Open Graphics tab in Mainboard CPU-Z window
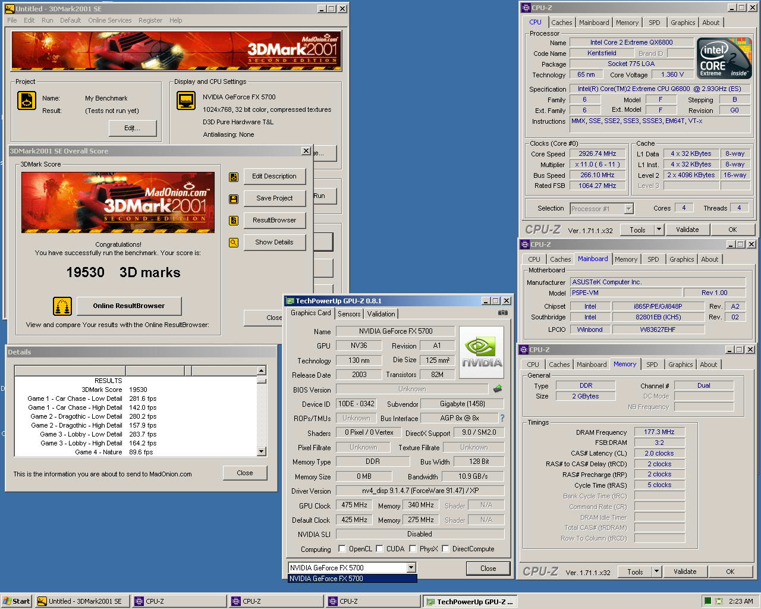The image size is (761, 609). 681,259
